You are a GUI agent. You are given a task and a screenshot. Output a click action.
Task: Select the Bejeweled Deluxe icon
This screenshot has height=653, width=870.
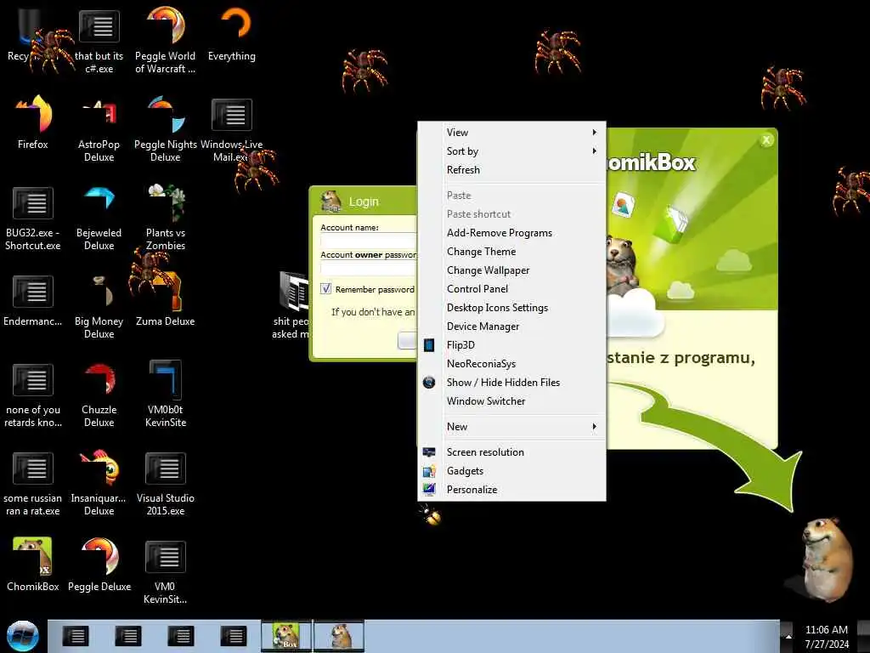point(99,218)
